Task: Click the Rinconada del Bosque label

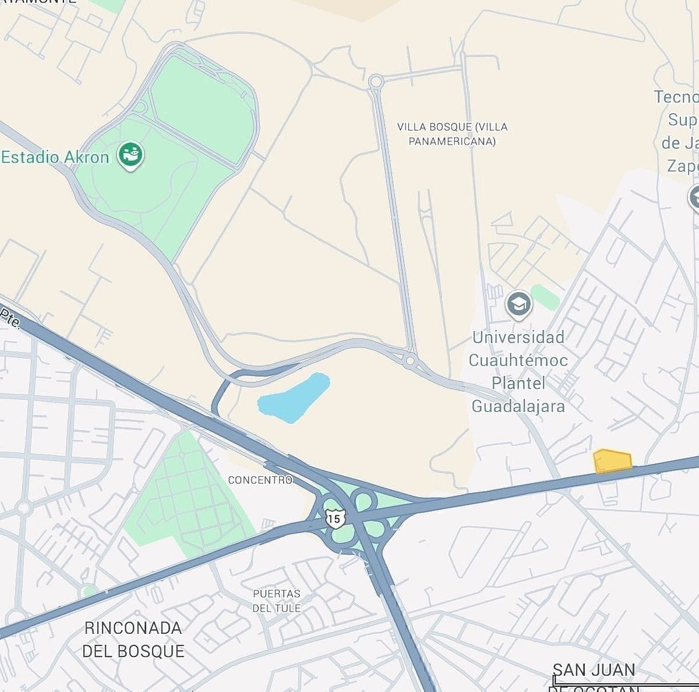Action: (133, 640)
